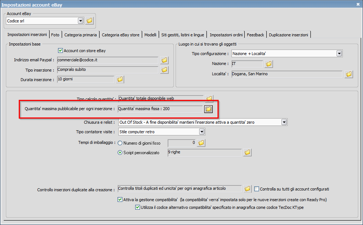Click the Durata inserzione 10 giorni field
This screenshot has width=363, height=225.
pyautogui.click(x=86, y=79)
